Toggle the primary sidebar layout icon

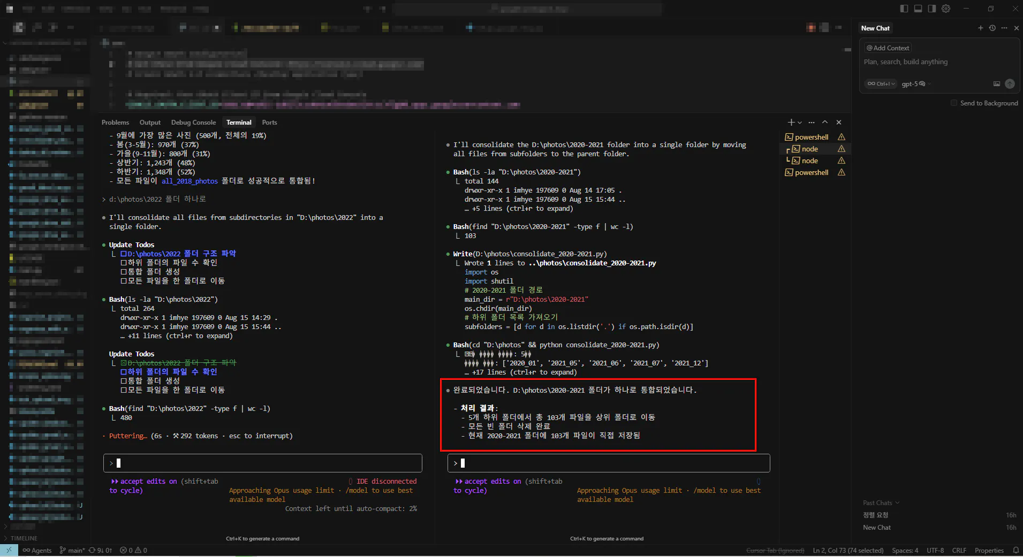point(904,9)
